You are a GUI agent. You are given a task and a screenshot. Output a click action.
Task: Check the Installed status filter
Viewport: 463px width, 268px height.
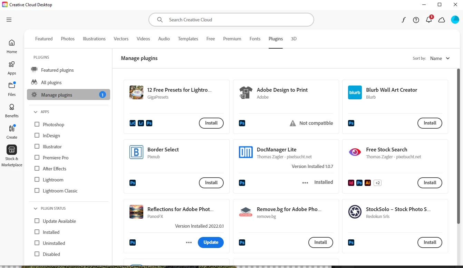(x=37, y=232)
